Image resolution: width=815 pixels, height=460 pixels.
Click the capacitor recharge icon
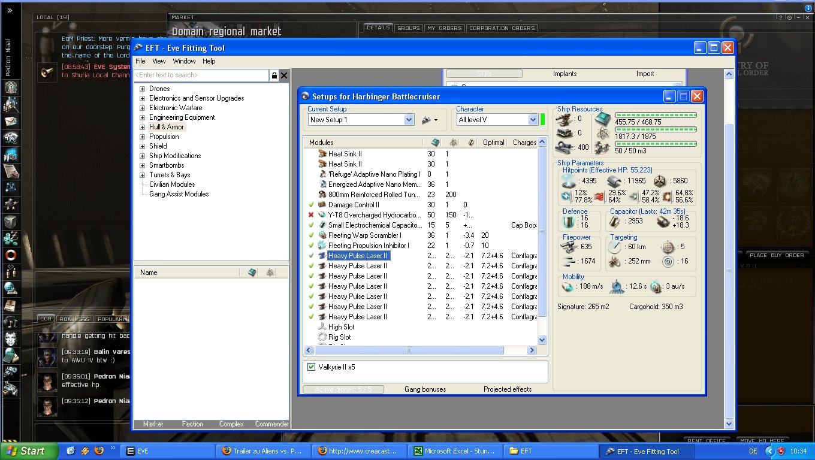(663, 222)
